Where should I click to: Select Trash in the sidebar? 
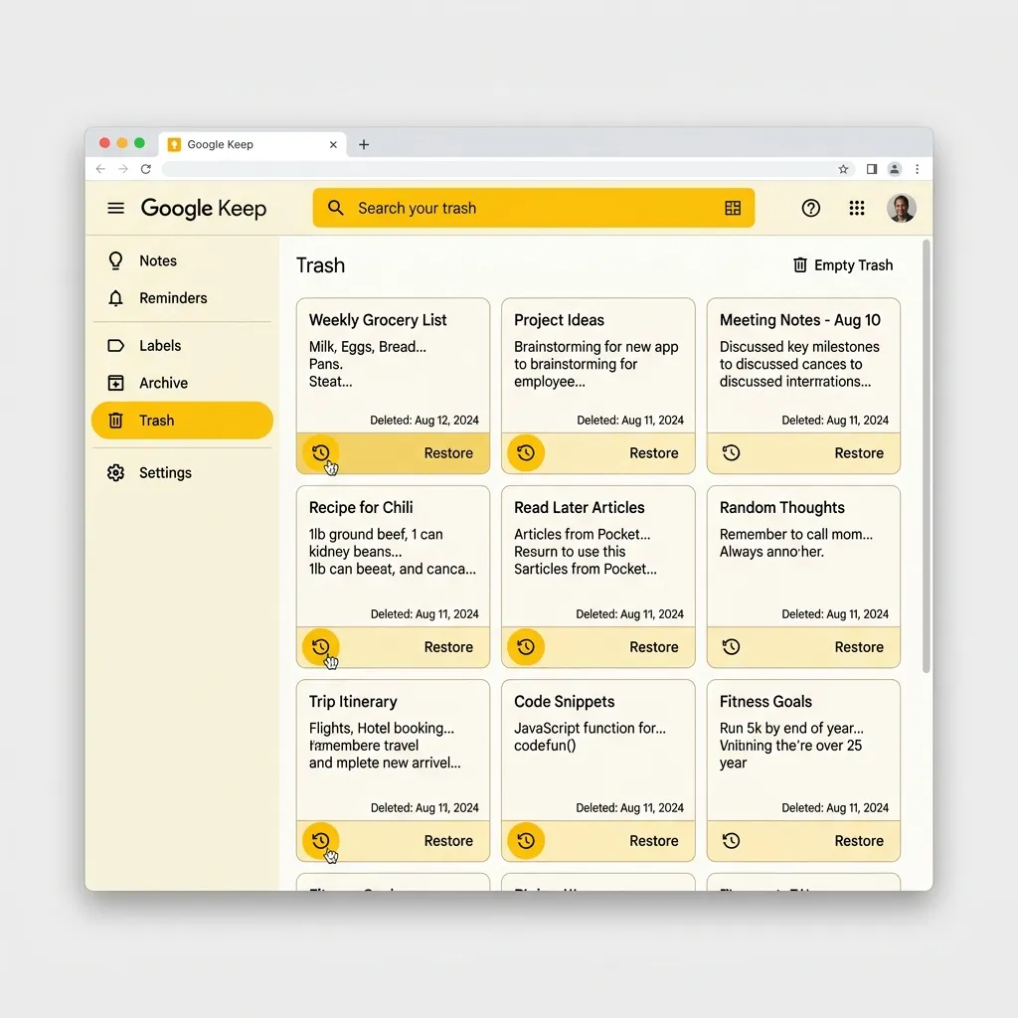(183, 421)
